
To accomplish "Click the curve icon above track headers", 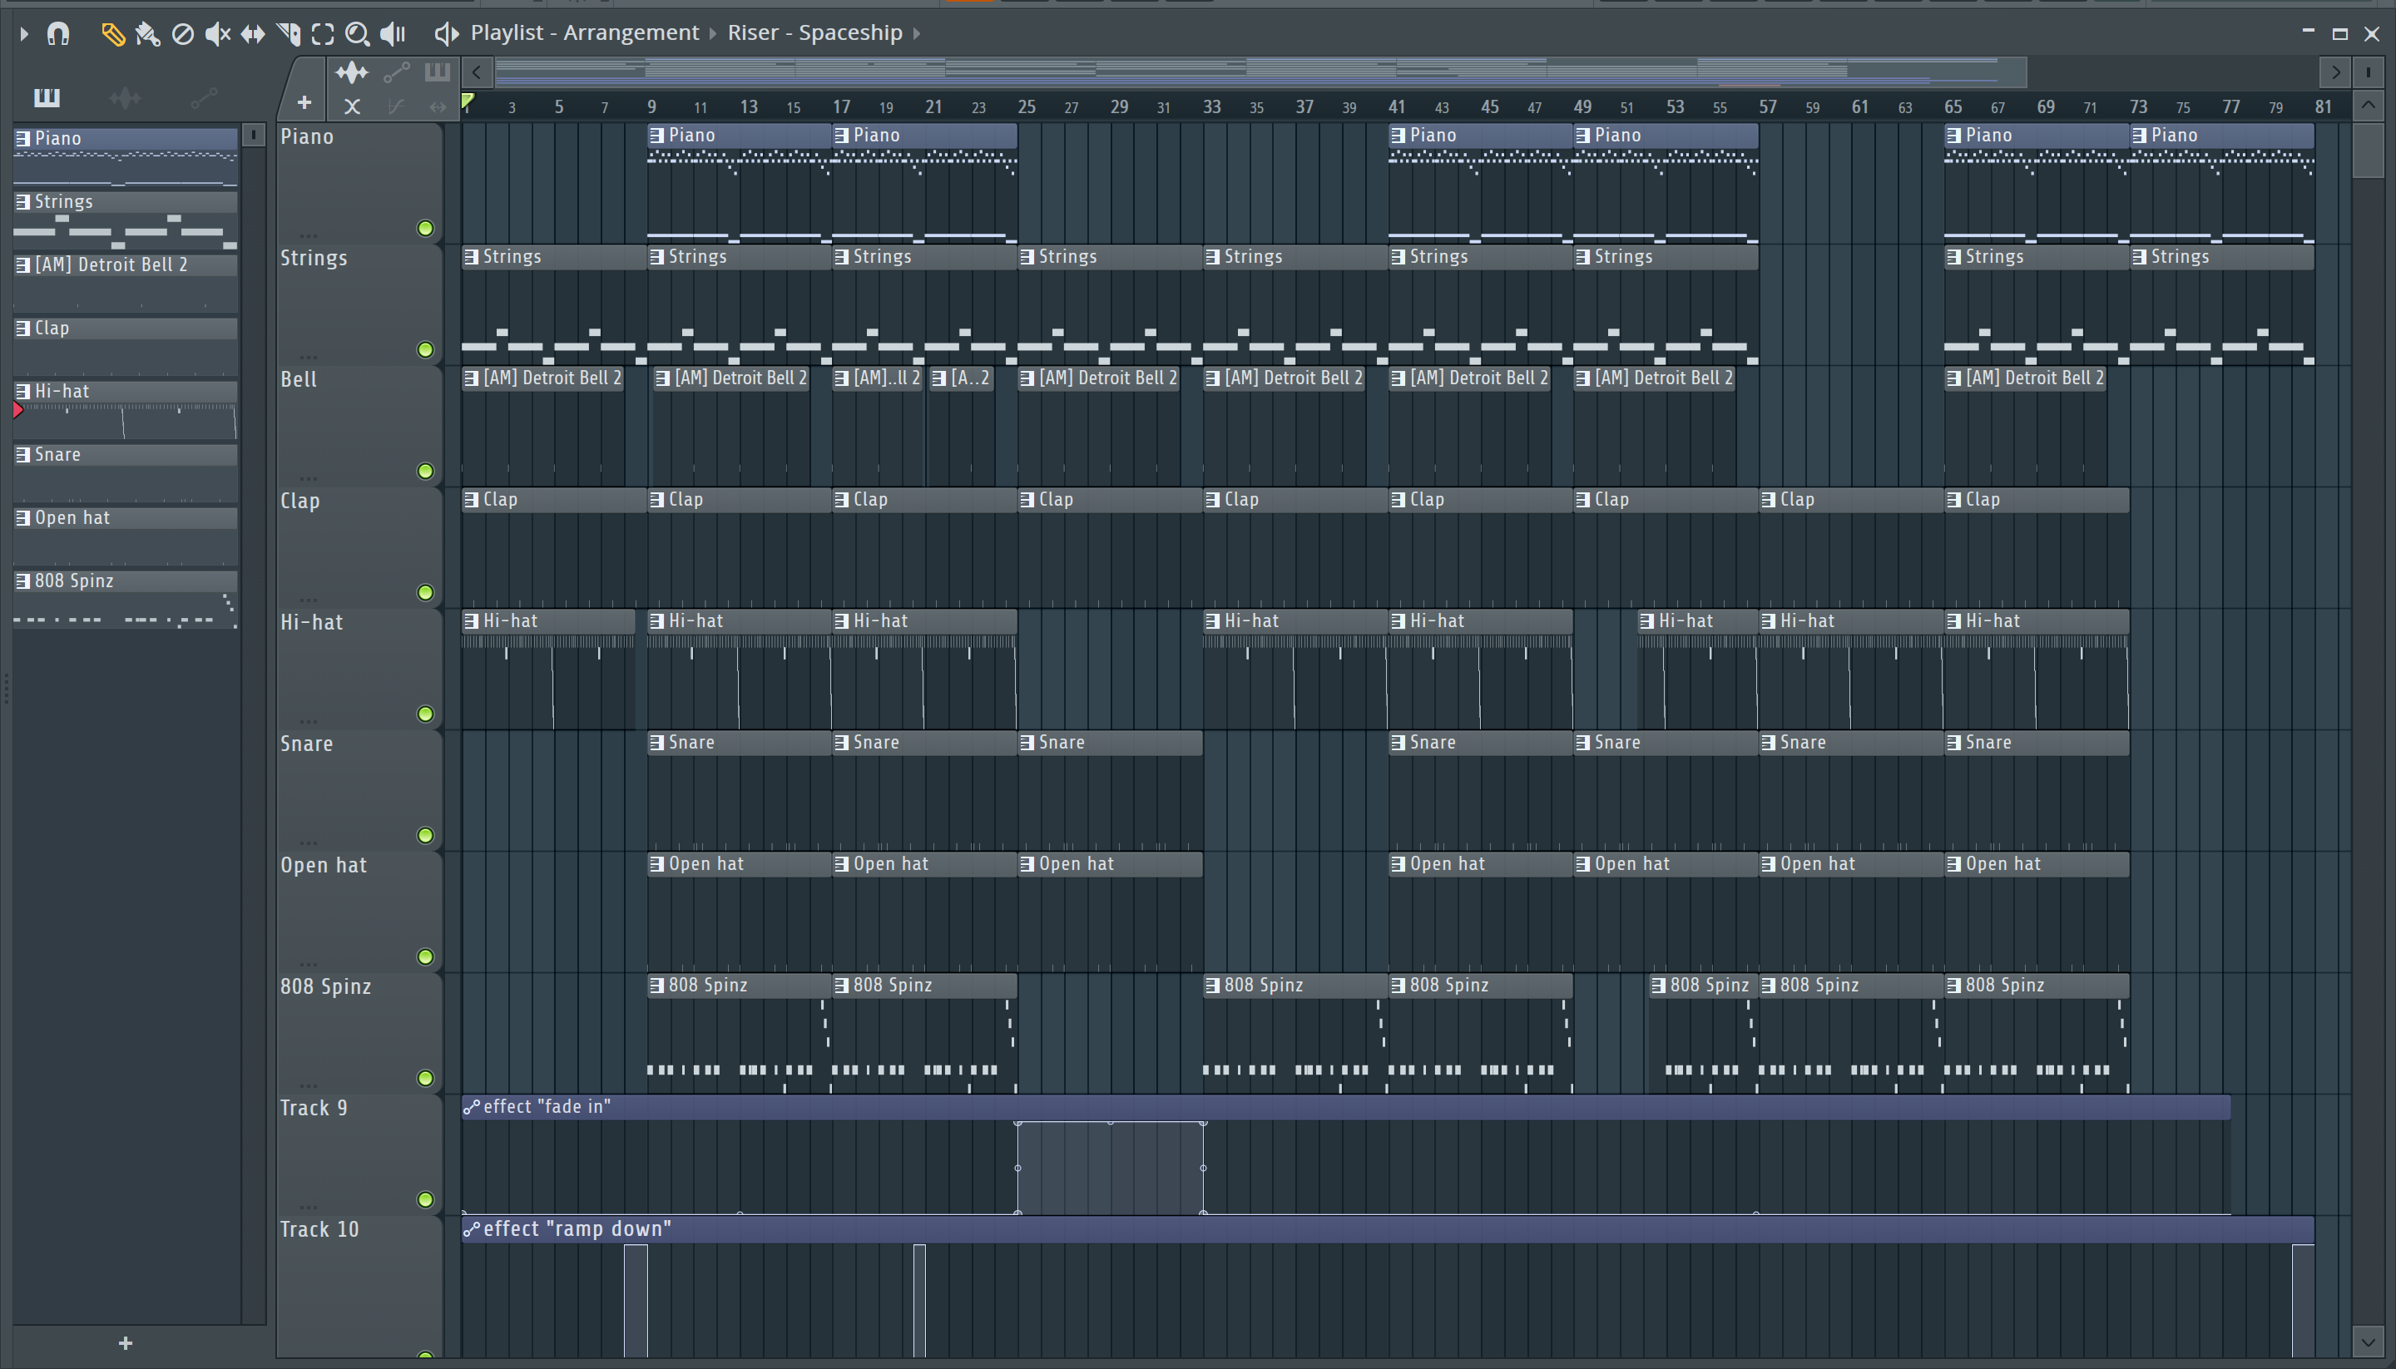I will [396, 106].
